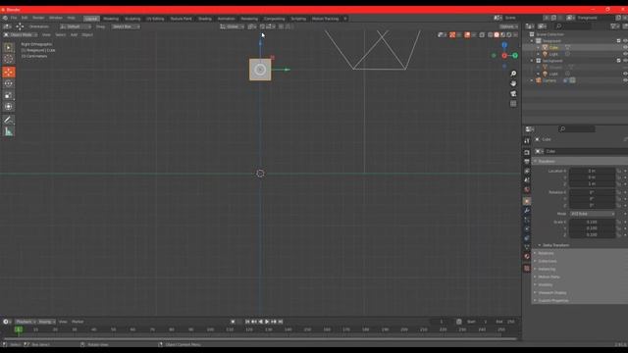Switch to the Modeling workspace tab
This screenshot has height=353, width=628.
click(111, 19)
